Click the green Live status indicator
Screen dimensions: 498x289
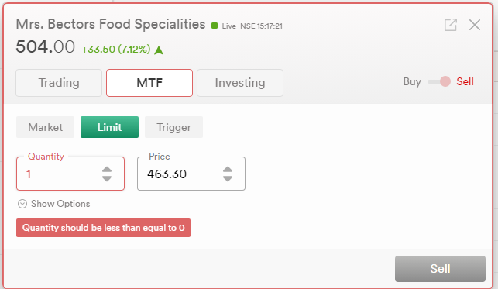pyautogui.click(x=215, y=26)
